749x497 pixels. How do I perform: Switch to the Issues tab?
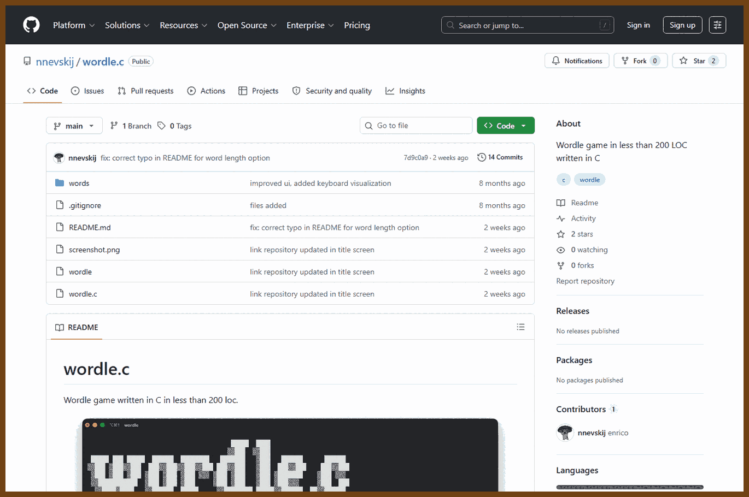[87, 91]
